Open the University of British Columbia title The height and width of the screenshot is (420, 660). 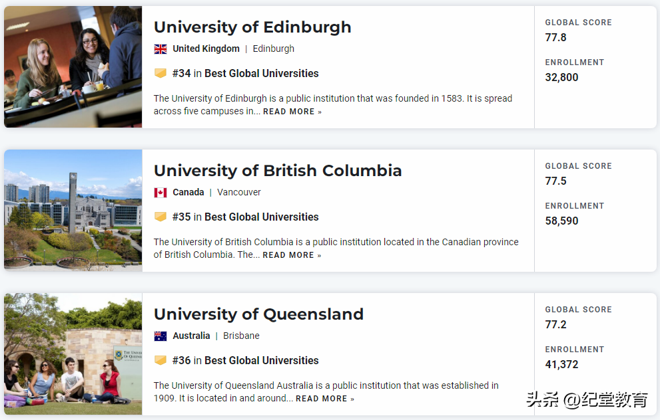(x=278, y=171)
